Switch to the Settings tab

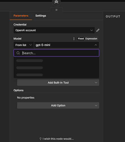click(41, 16)
